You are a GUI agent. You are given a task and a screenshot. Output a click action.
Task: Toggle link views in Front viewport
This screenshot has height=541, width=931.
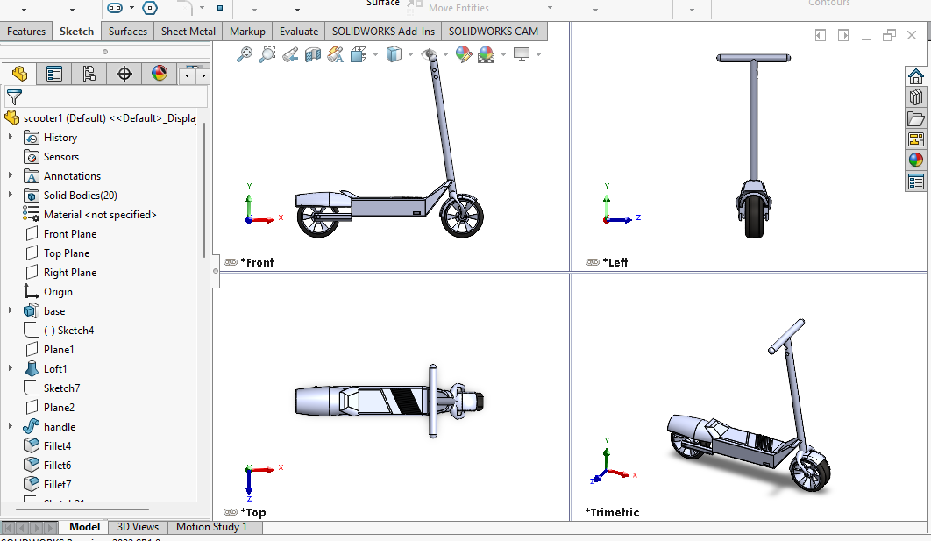231,262
